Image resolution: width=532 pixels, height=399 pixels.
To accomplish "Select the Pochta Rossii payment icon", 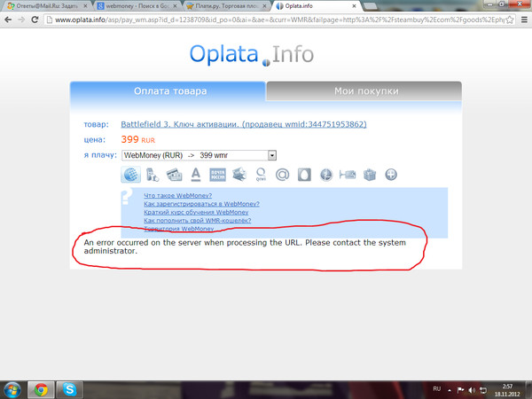I will click(x=218, y=175).
